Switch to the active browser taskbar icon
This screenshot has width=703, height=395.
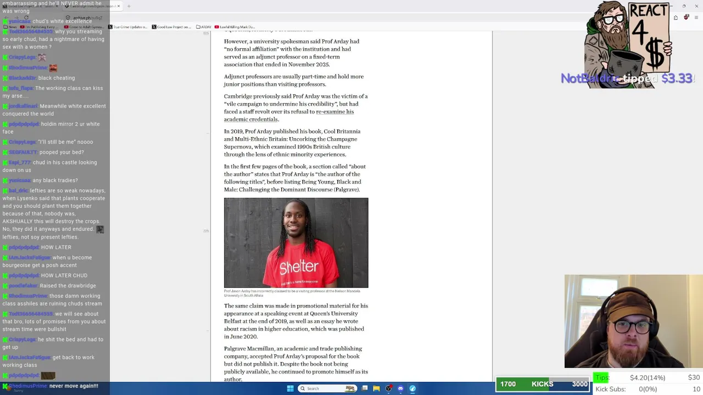[412, 388]
